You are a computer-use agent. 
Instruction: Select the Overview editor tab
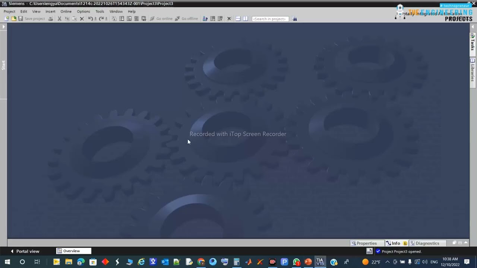click(x=73, y=251)
